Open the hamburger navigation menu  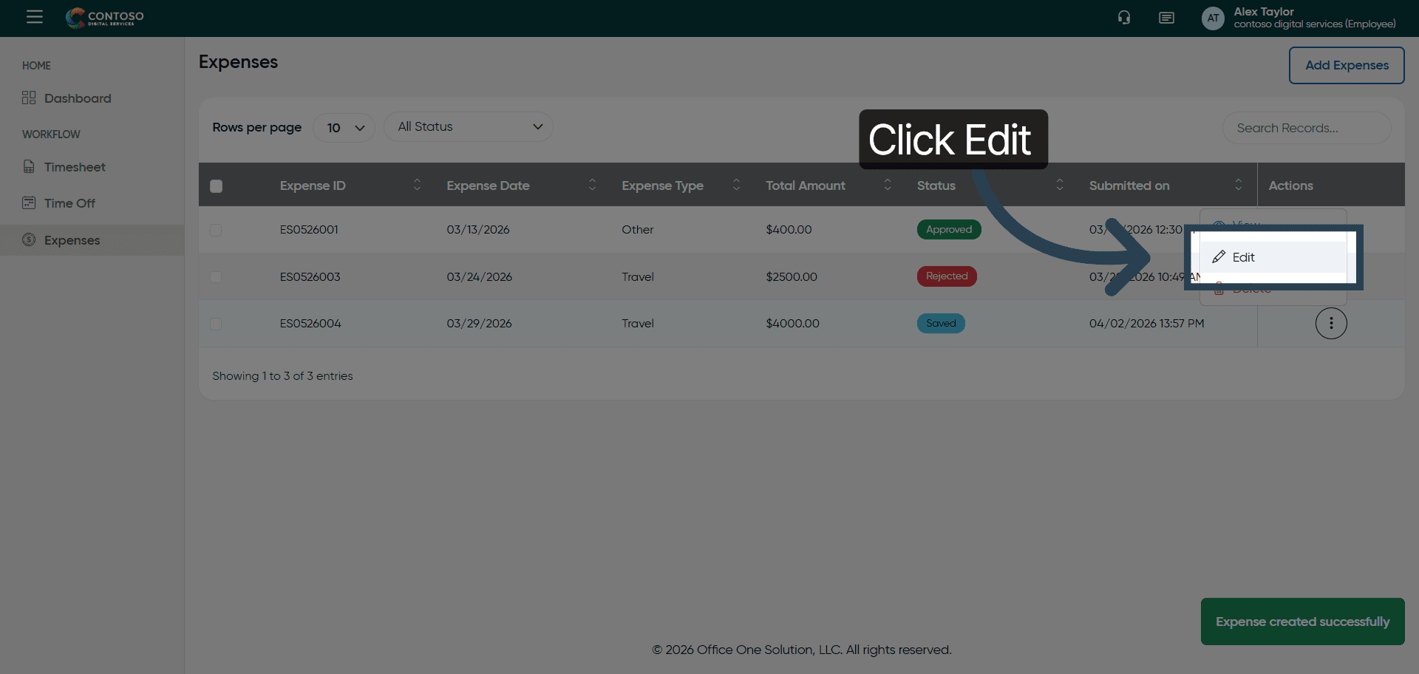34,17
